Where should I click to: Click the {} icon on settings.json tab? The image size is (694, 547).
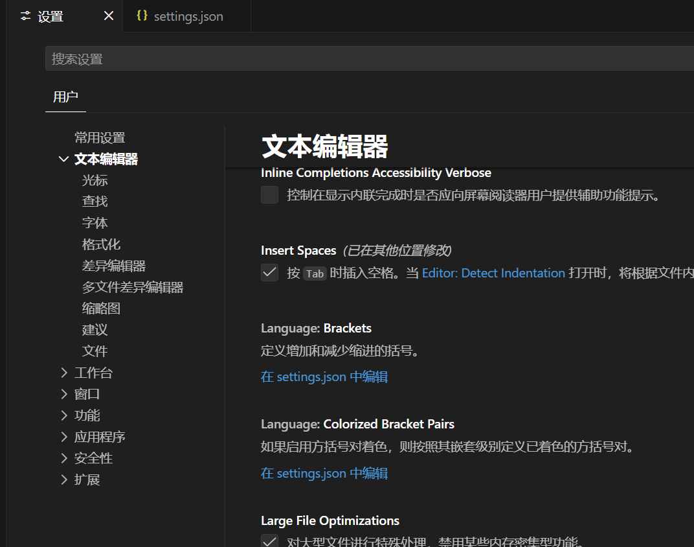142,16
